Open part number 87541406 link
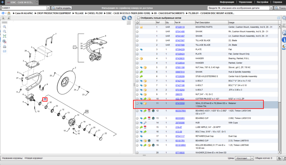 click(180, 31)
